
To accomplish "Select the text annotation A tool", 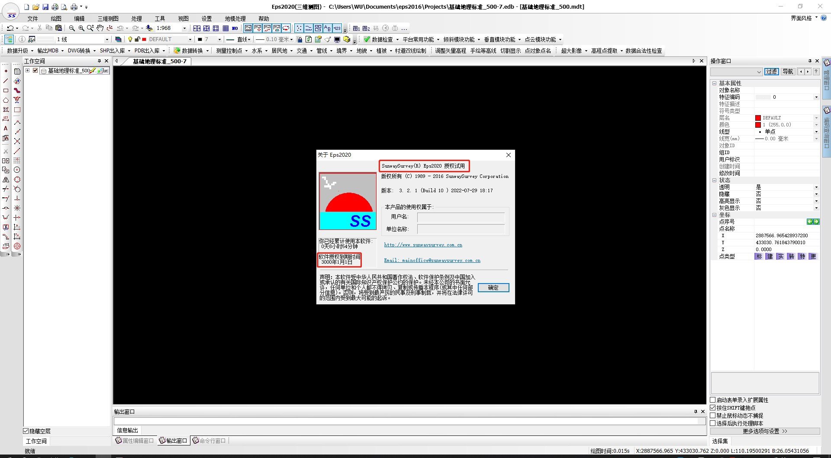I will pos(6,129).
